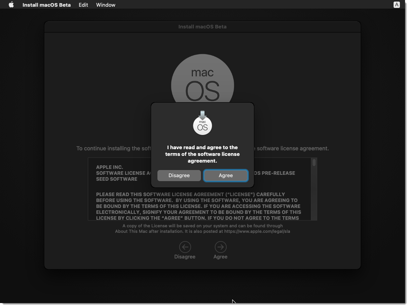Click the https://www.apple.com/legal/sla URL text
The image size is (409, 307).
click(257, 231)
